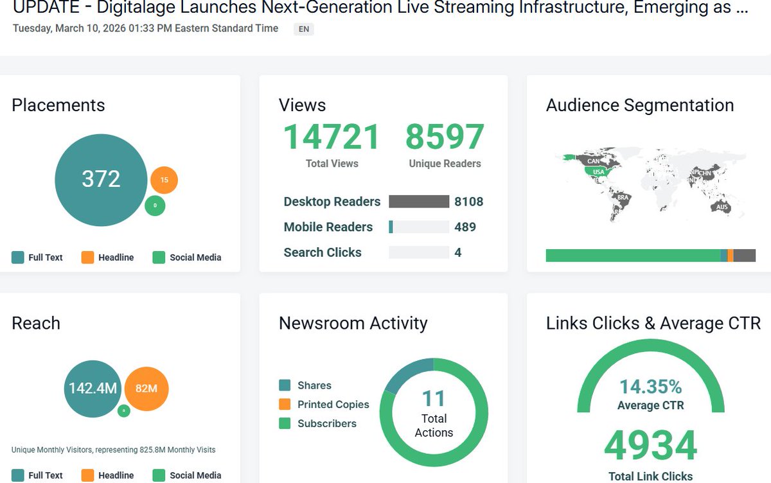Select the orange 82M Headline reach bubble
This screenshot has height=483, width=771.
tap(146, 389)
